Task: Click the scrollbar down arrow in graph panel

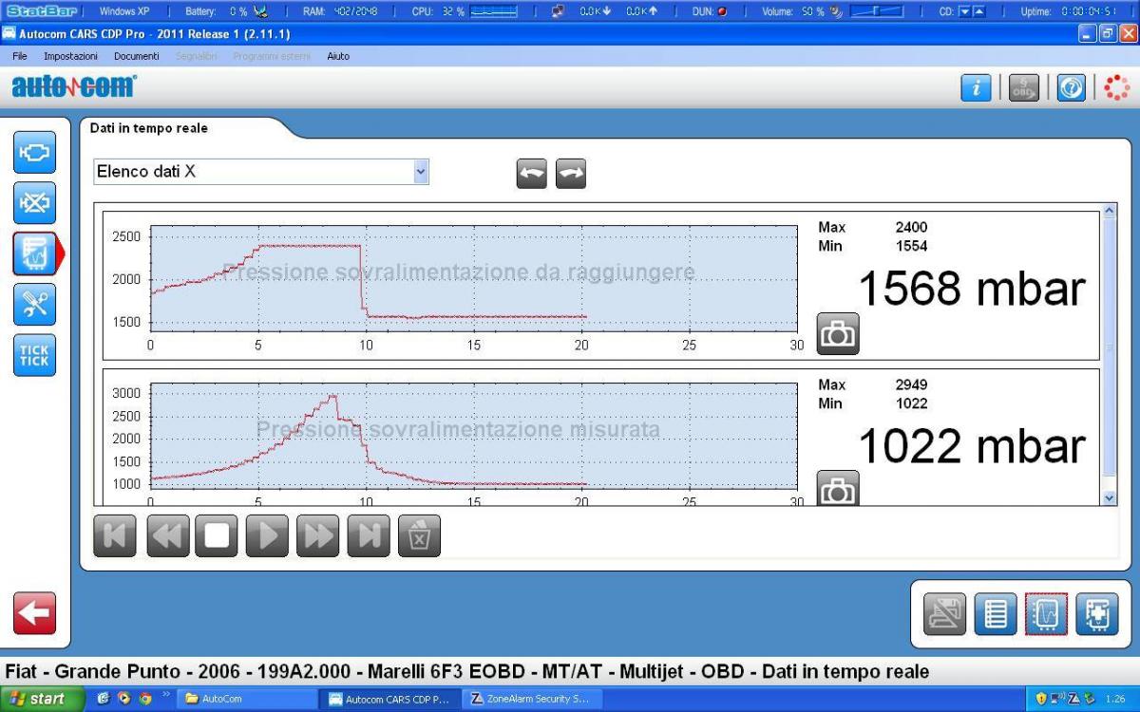Action: 1109,497
